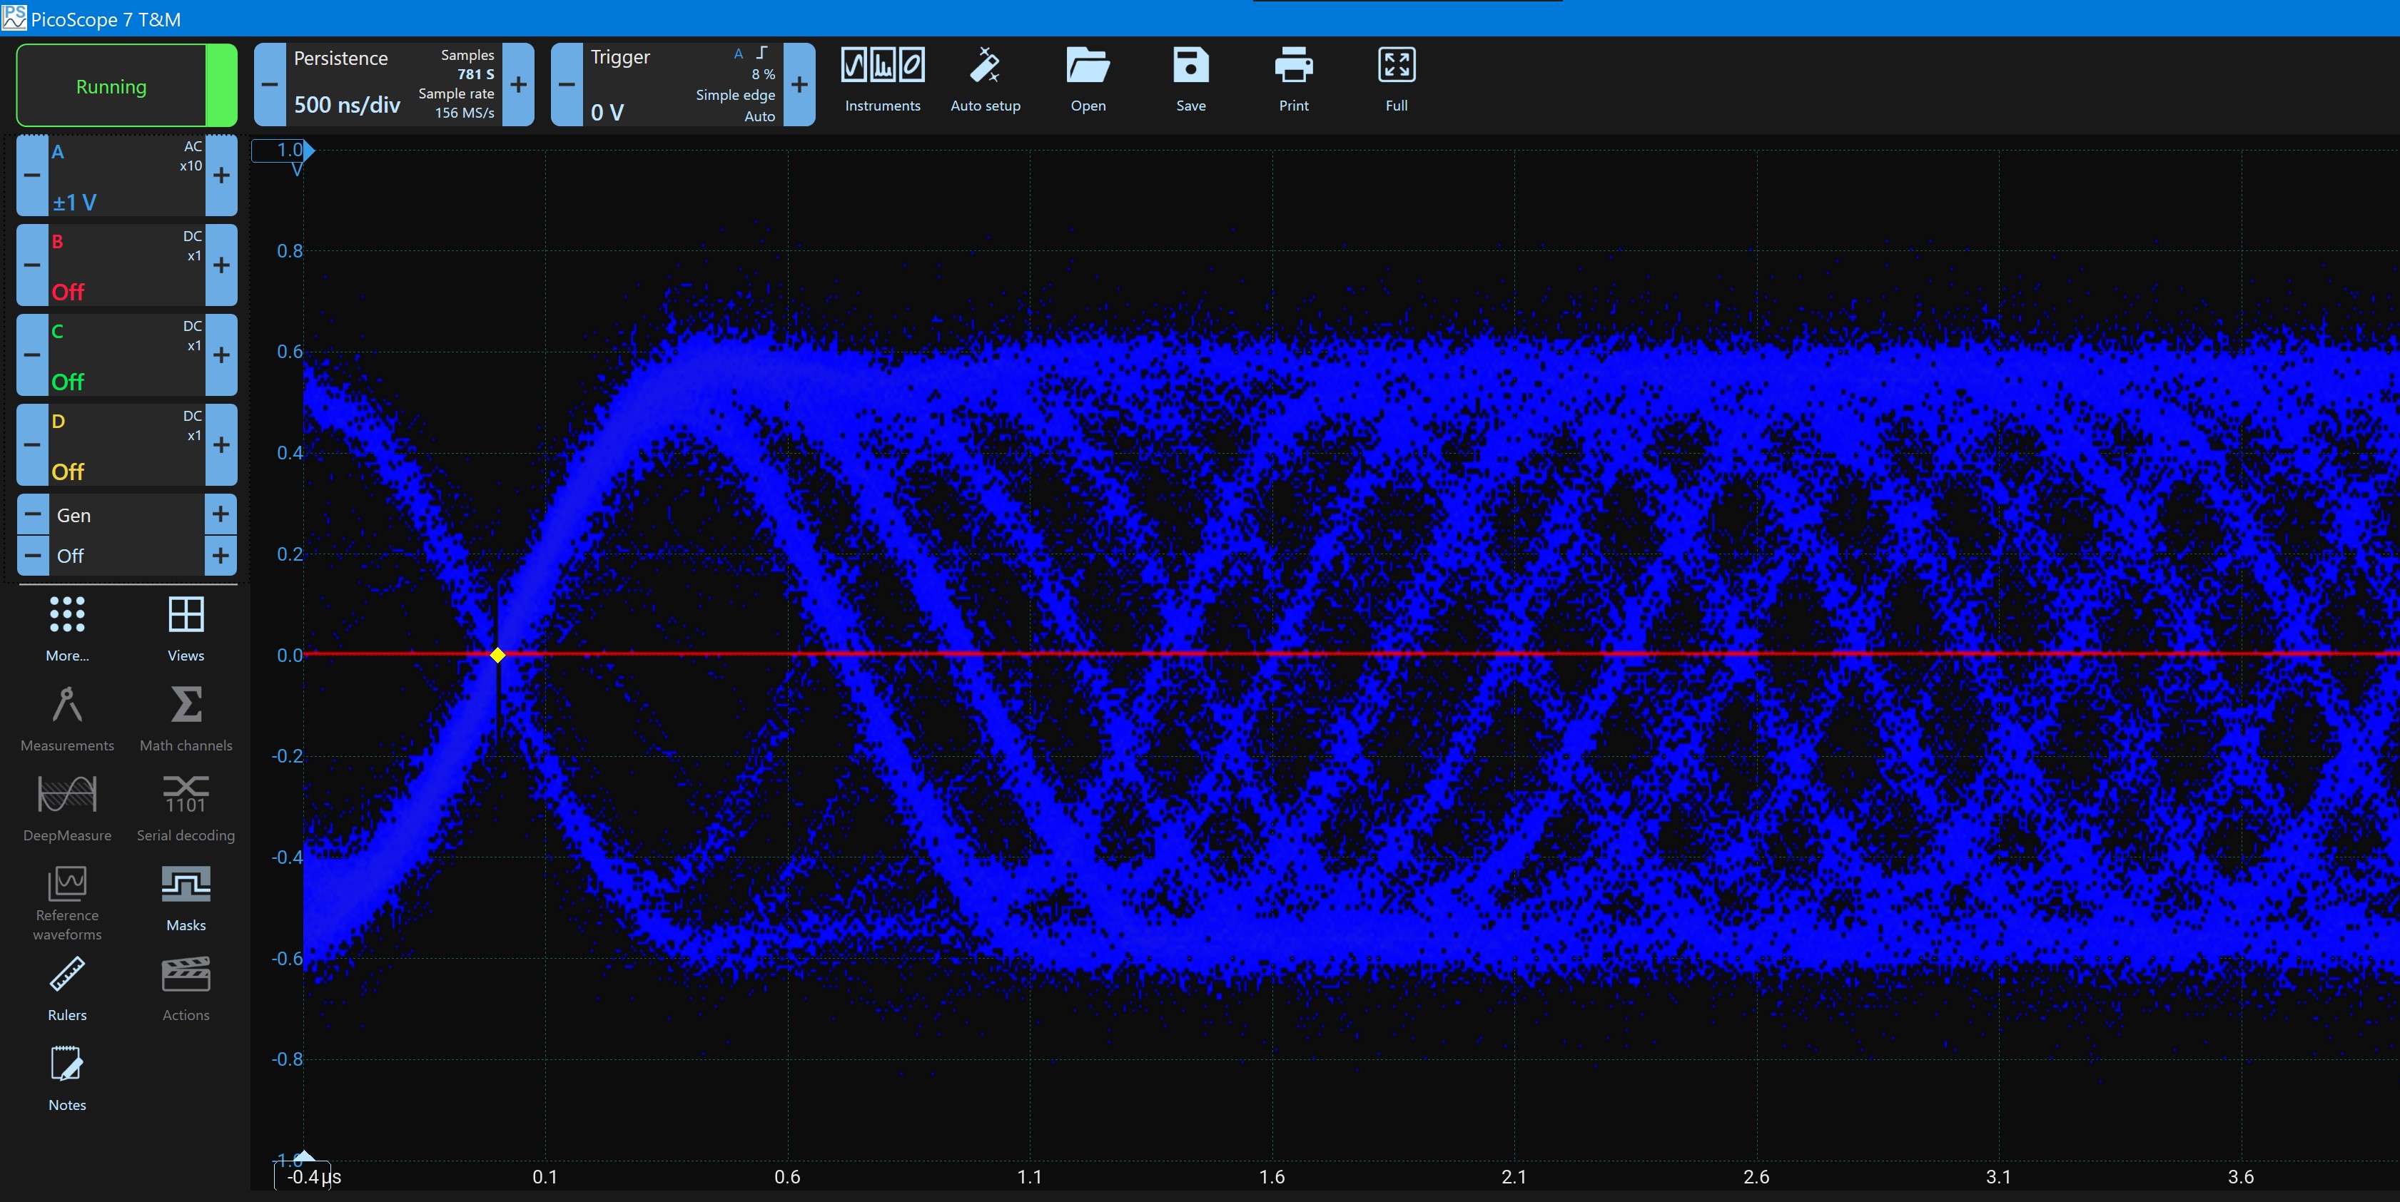The width and height of the screenshot is (2400, 1202).
Task: Launch DeepMeasure
Action: pyautogui.click(x=66, y=808)
